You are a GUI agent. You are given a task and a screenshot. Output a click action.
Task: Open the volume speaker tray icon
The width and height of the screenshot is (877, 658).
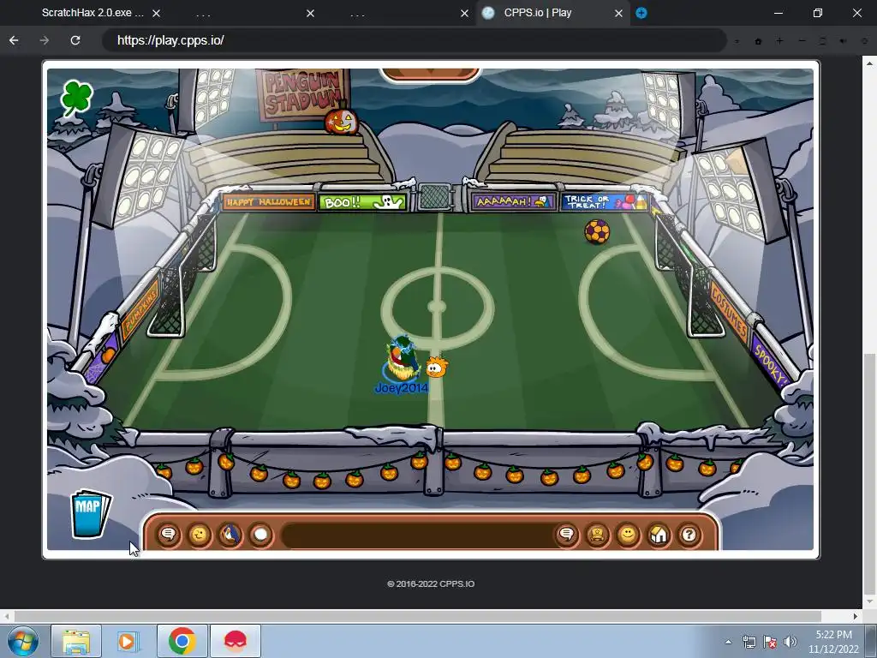pyautogui.click(x=790, y=642)
